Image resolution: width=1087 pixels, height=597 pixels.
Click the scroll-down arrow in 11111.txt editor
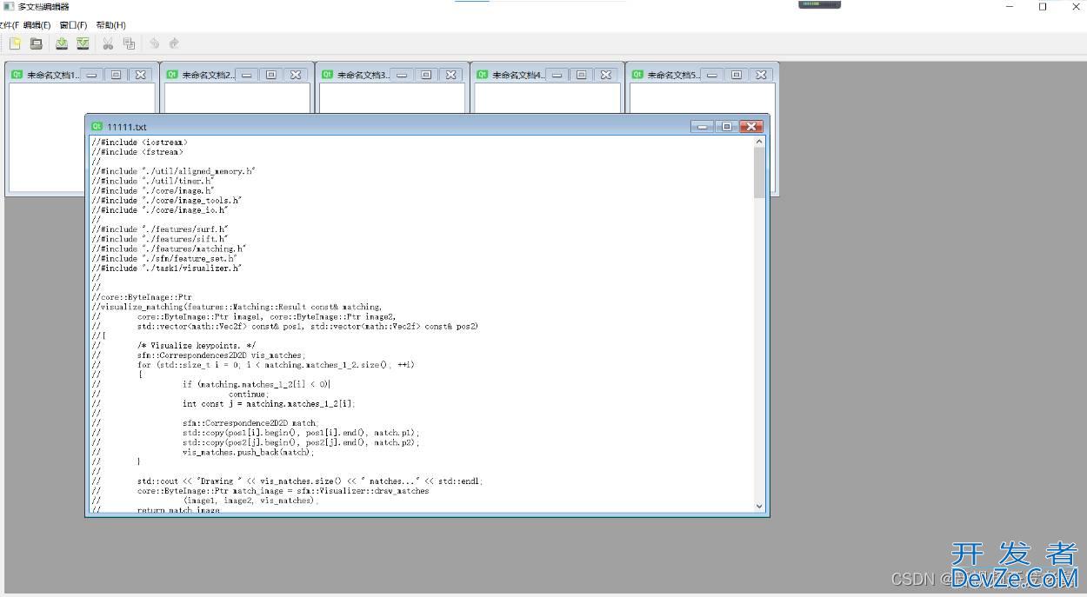759,506
